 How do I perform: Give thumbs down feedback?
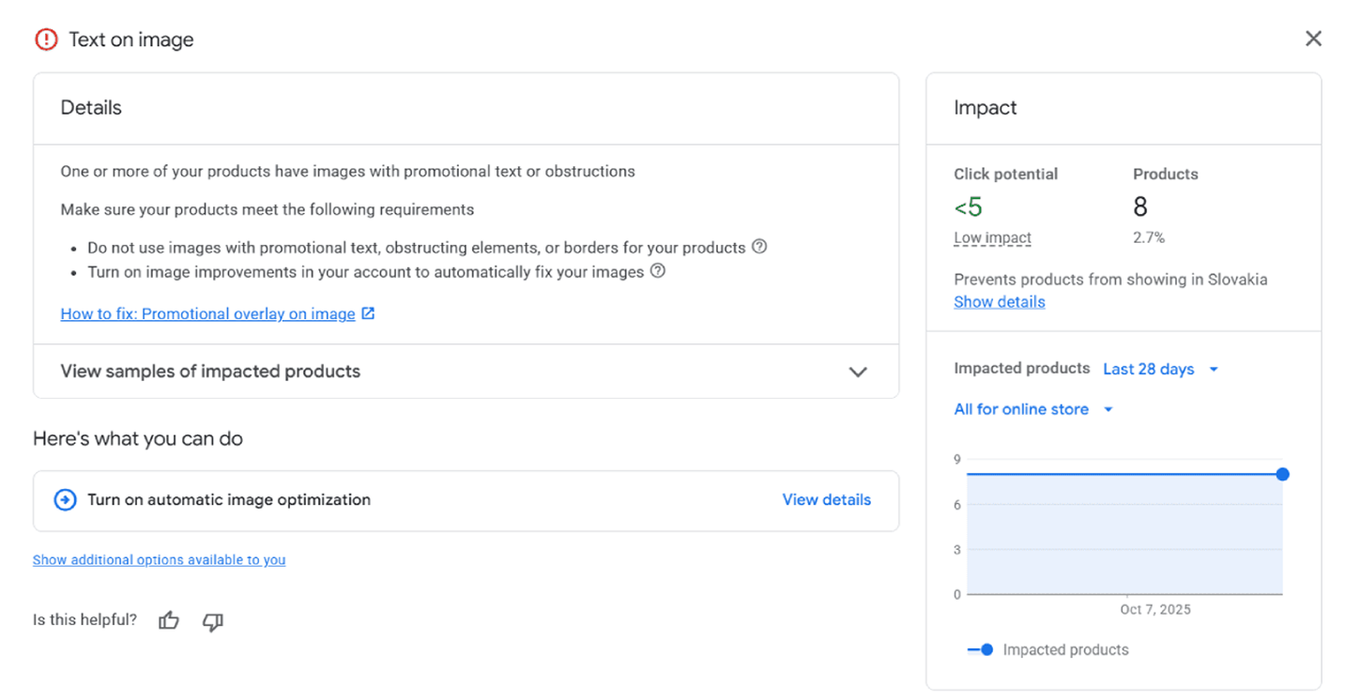pyautogui.click(x=213, y=621)
